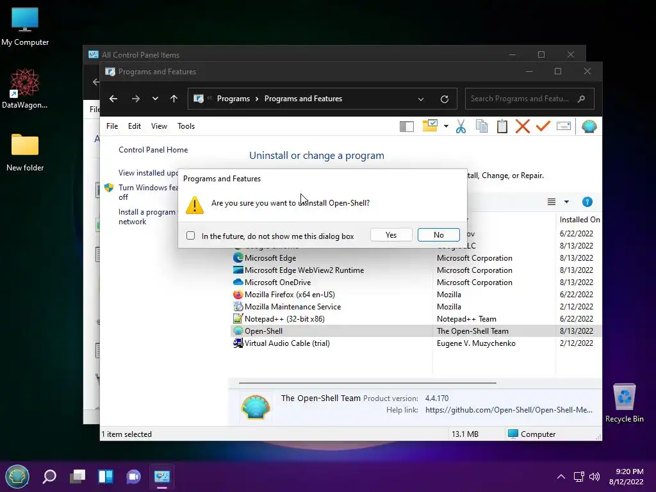Show hidden tray icons chevron
656x492 pixels.
point(561,477)
